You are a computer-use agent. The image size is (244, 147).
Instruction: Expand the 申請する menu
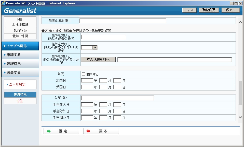pyautogui.click(x=20, y=55)
